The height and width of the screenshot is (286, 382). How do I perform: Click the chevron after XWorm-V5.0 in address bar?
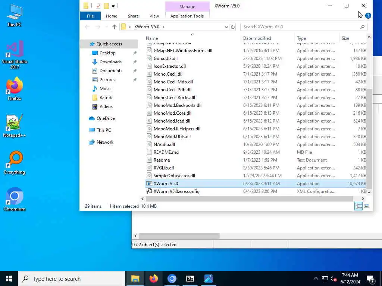click(x=163, y=27)
